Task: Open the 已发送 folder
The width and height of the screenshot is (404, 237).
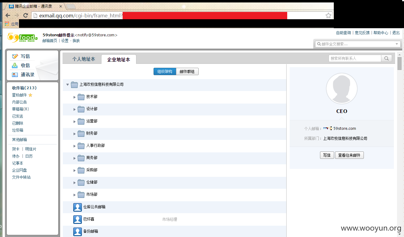Action: click(x=17, y=116)
